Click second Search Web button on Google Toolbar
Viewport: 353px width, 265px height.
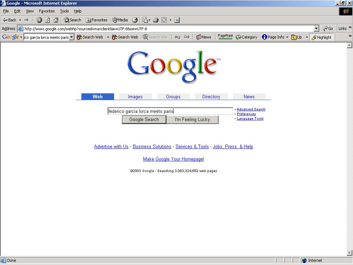[125, 37]
